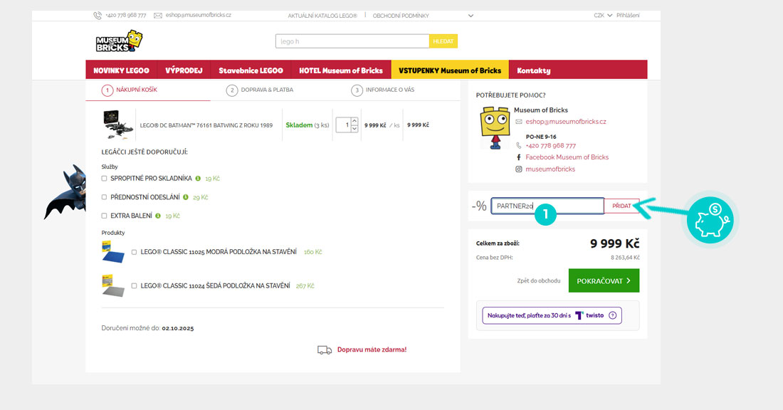Tick the Extra balení checkbox
This screenshot has width=783, height=410.
[105, 216]
